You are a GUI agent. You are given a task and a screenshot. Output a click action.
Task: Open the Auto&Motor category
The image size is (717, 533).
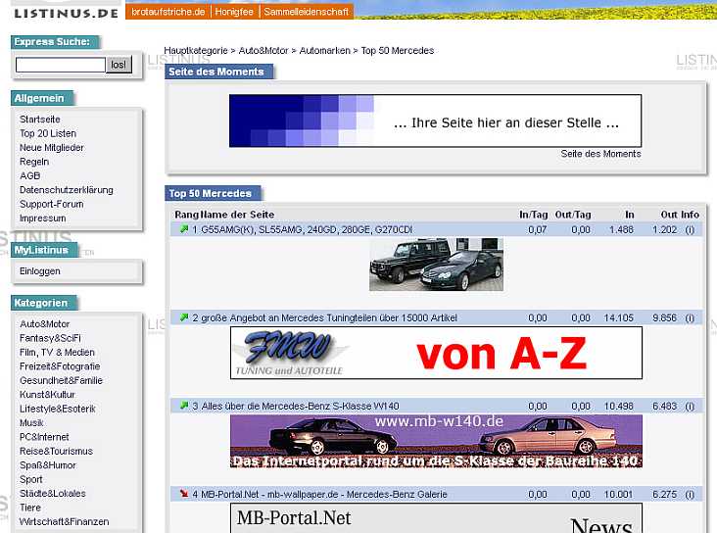tap(44, 323)
